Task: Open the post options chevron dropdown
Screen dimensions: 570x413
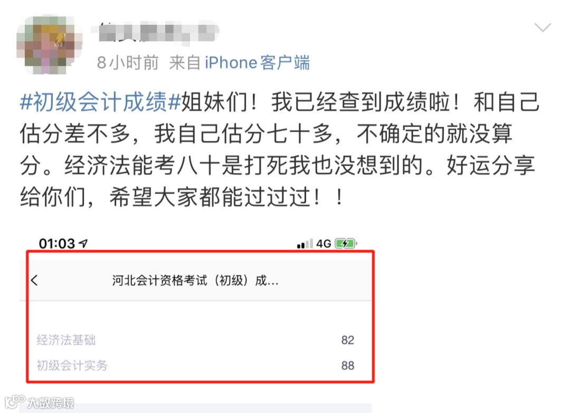Action: pos(543,27)
